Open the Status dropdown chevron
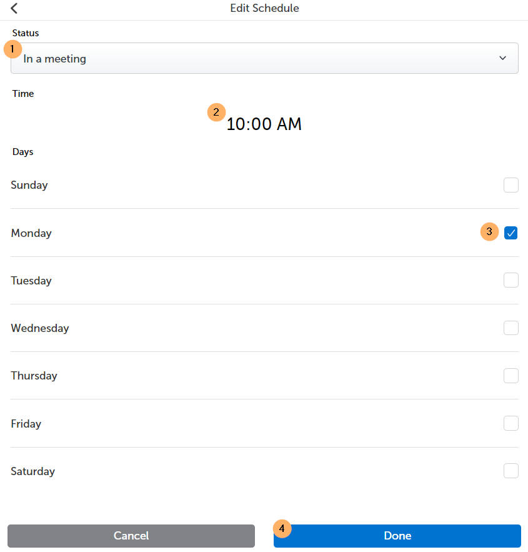Image resolution: width=528 pixels, height=552 pixels. [502, 58]
